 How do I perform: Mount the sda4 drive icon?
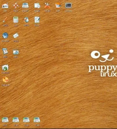[37, 120]
